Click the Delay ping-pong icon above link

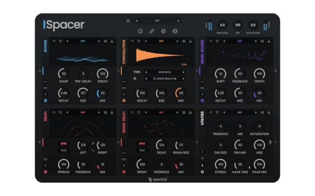point(92,144)
